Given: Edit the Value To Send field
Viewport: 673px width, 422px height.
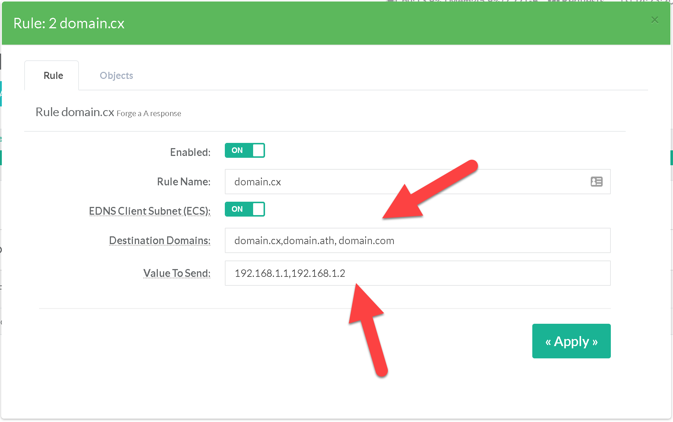Looking at the screenshot, I should pos(417,273).
